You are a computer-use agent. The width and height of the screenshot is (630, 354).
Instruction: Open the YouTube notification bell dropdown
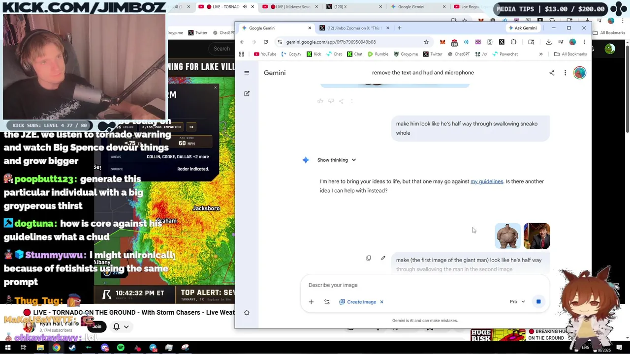coord(121,326)
